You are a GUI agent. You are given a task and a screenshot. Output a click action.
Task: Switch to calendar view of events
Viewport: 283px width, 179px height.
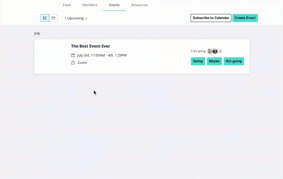(x=53, y=18)
